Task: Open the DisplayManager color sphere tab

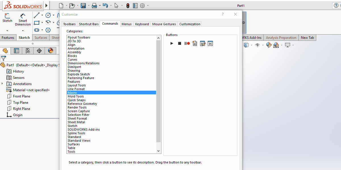Action: 50,51
